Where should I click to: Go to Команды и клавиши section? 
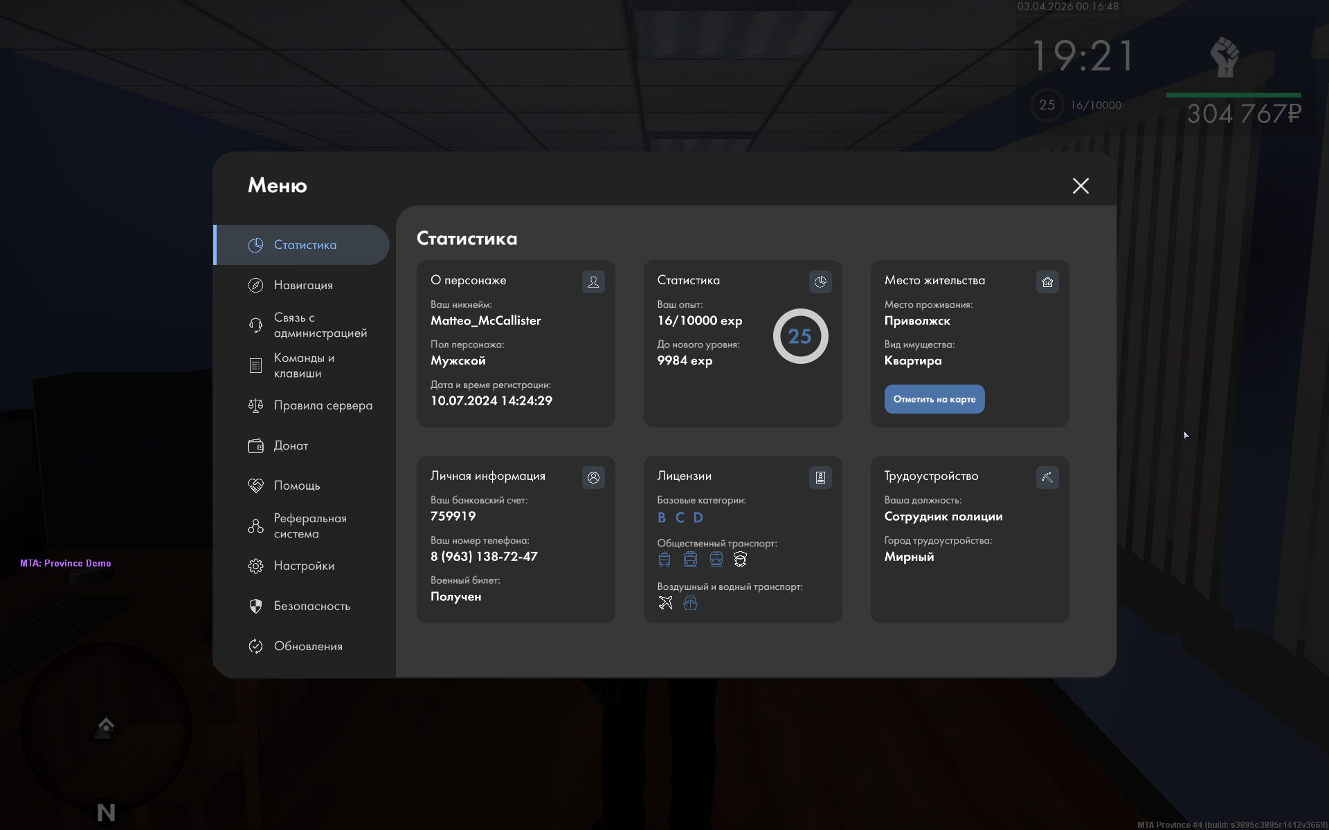303,365
